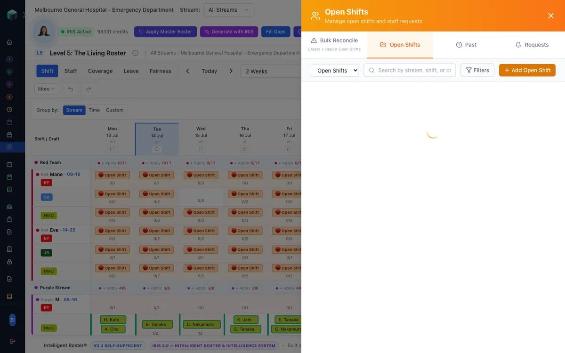Open comment icon under Tue 14 Jul
The image size is (565, 353).
pos(157,150)
